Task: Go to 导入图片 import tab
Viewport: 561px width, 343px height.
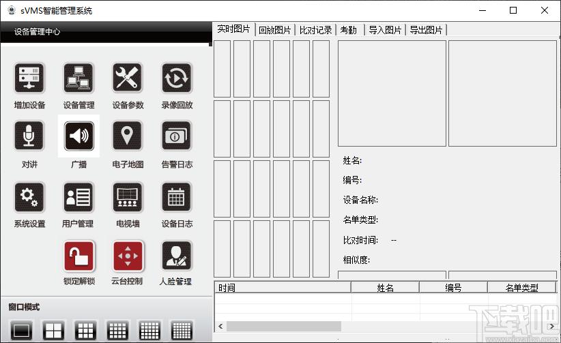Action: [385, 30]
